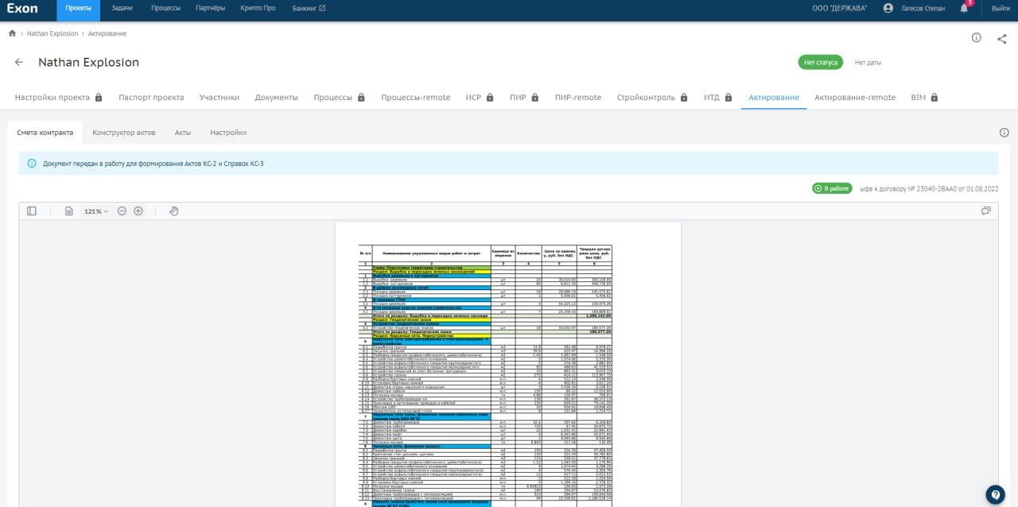Open comments icon at viewer toolbar right
Image resolution: width=1018 pixels, height=507 pixels.
click(x=986, y=211)
